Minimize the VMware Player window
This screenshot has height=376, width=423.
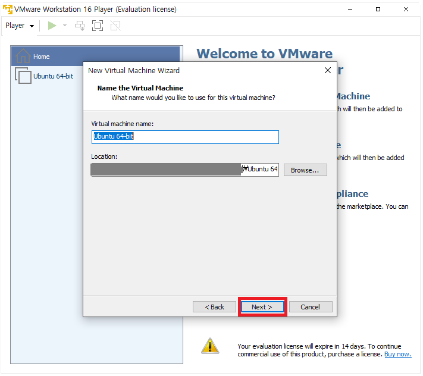(350, 9)
